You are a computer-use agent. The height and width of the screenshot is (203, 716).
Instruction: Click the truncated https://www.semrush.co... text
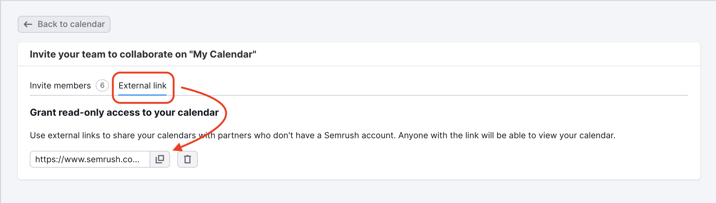(x=87, y=160)
